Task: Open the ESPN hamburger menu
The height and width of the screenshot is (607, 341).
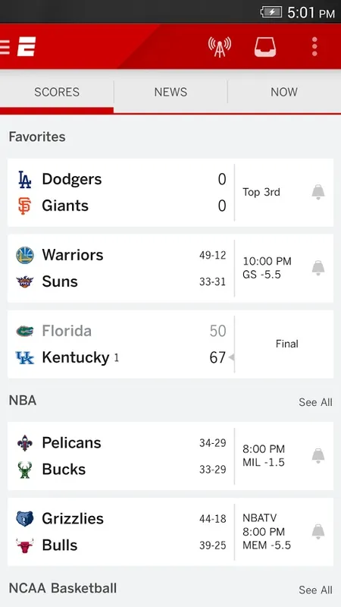Action: [5, 47]
